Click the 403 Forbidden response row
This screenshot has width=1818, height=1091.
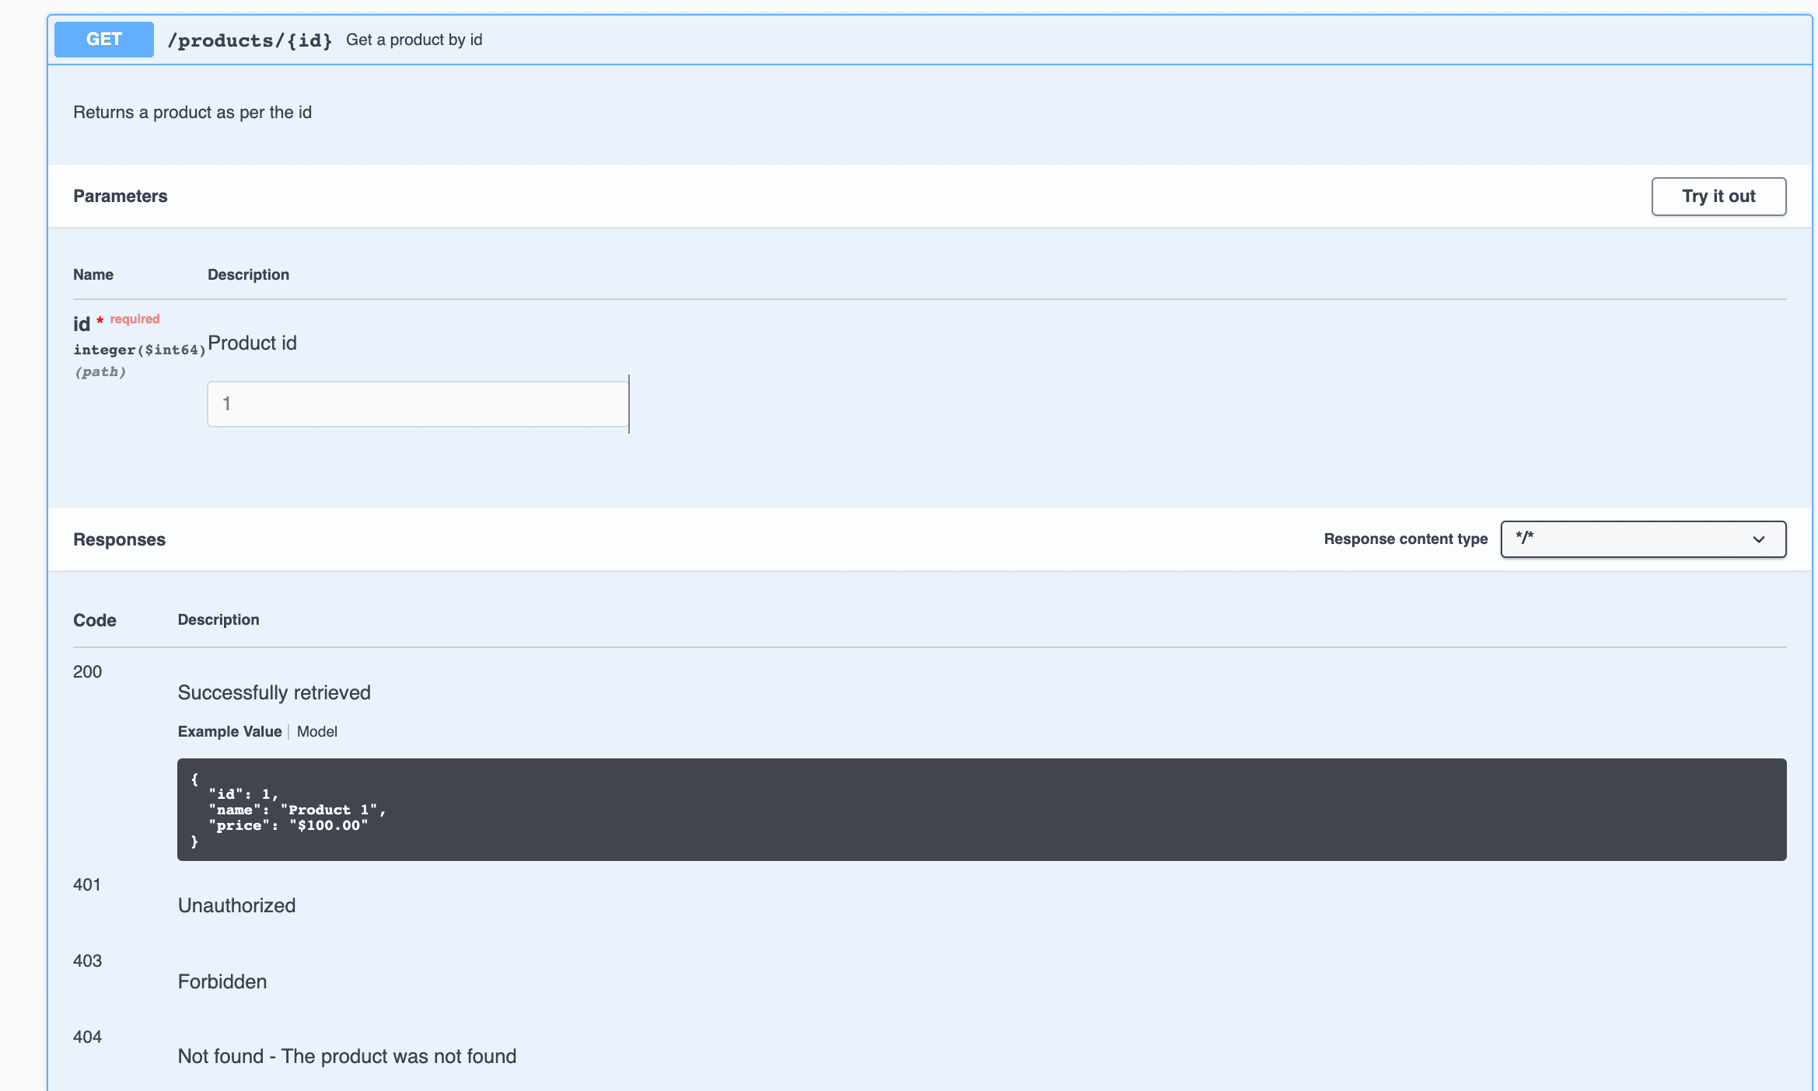click(x=222, y=981)
